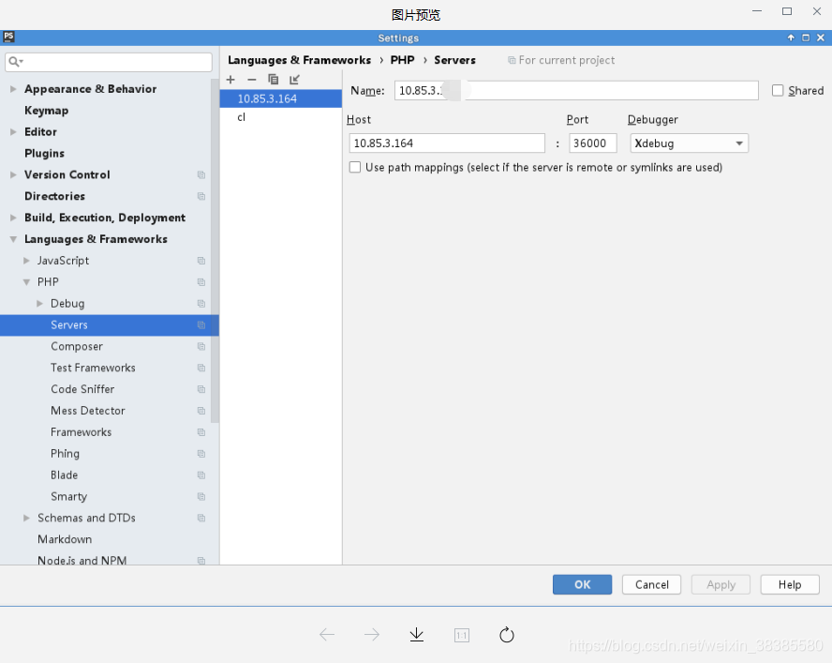Click the download icon in image preview toolbar
This screenshot has height=663, width=832.
[x=417, y=634]
